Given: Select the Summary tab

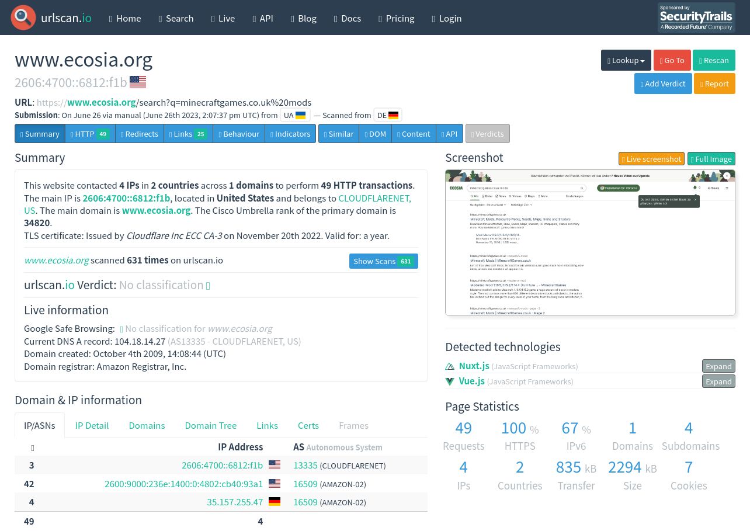Looking at the screenshot, I should coord(40,134).
